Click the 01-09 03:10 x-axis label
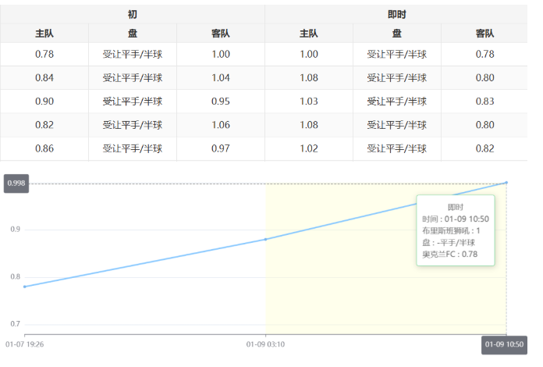The image size is (543, 367). point(265,344)
